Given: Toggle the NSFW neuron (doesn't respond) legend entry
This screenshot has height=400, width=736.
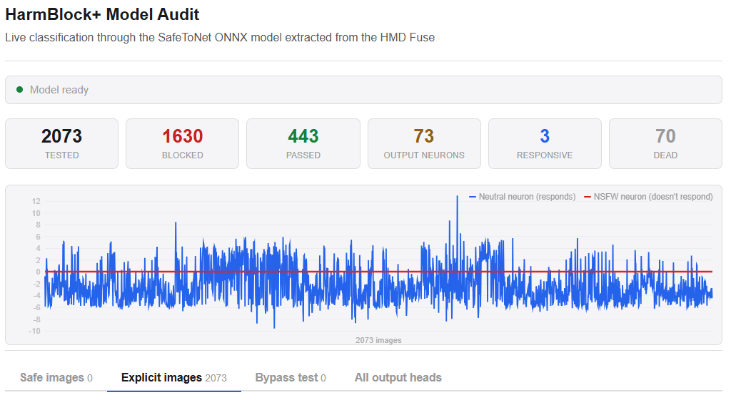Looking at the screenshot, I should coord(648,197).
